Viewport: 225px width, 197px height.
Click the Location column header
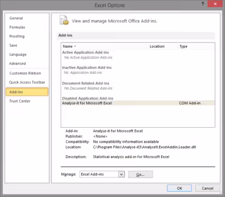157,46
